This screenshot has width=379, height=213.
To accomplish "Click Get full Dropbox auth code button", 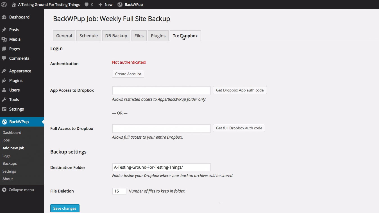I will click(239, 128).
